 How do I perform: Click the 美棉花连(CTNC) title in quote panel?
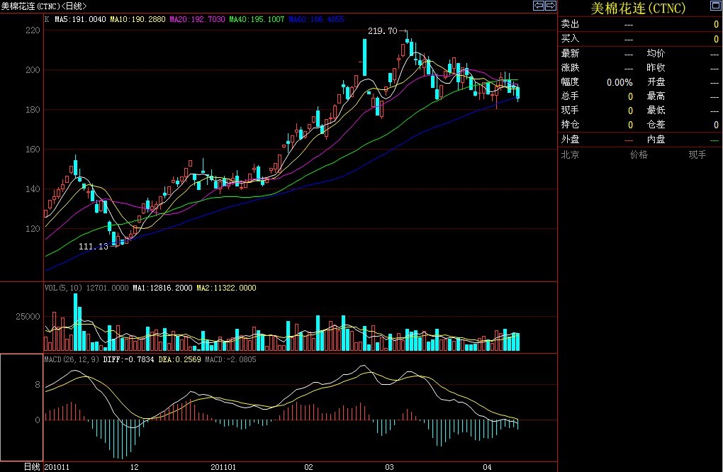(x=639, y=7)
